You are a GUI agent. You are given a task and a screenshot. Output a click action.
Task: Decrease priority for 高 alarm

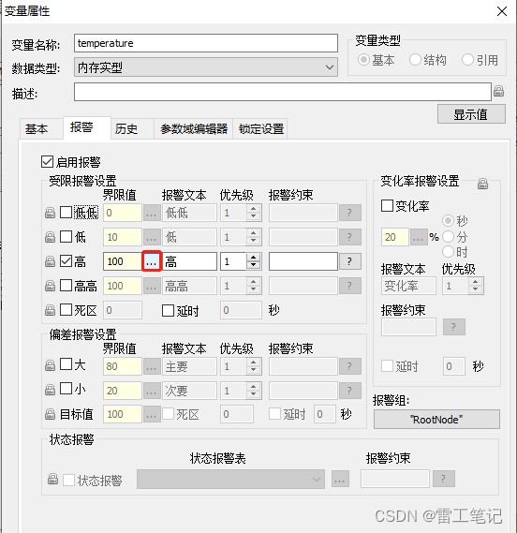click(253, 265)
